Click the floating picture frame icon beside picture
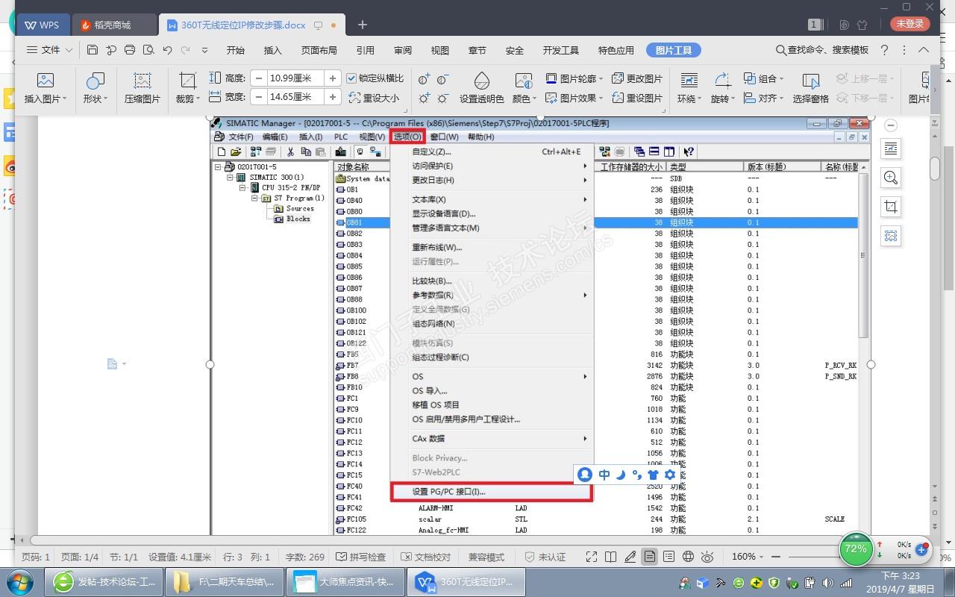This screenshot has height=597, width=955. [891, 236]
